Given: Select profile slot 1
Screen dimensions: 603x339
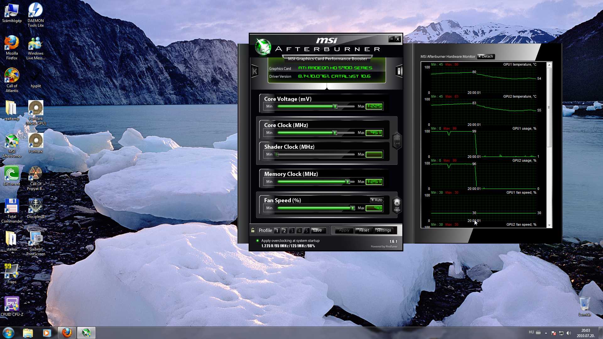Looking at the screenshot, I should pyautogui.click(x=277, y=231).
